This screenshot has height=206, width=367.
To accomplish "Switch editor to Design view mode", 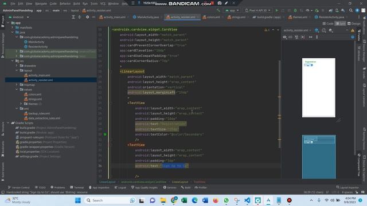I will [354, 23].
